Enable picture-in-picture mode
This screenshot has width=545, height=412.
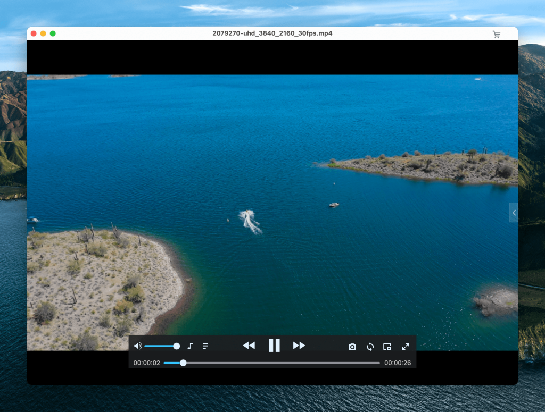click(x=387, y=347)
